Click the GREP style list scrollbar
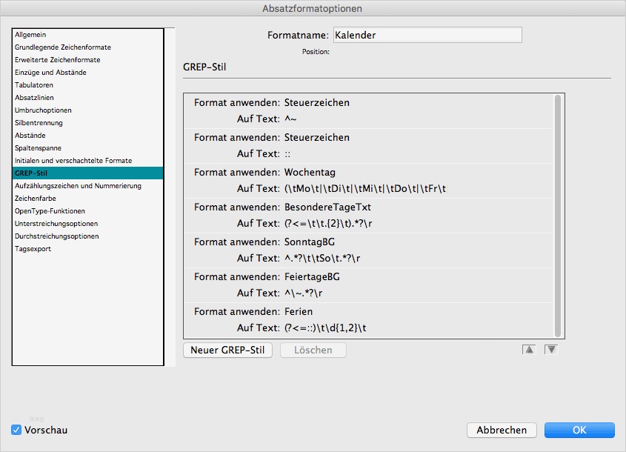The height and width of the screenshot is (452, 626). click(558, 215)
